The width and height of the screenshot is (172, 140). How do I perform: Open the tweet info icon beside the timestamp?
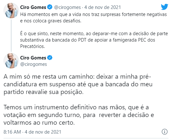[x=165, y=132]
